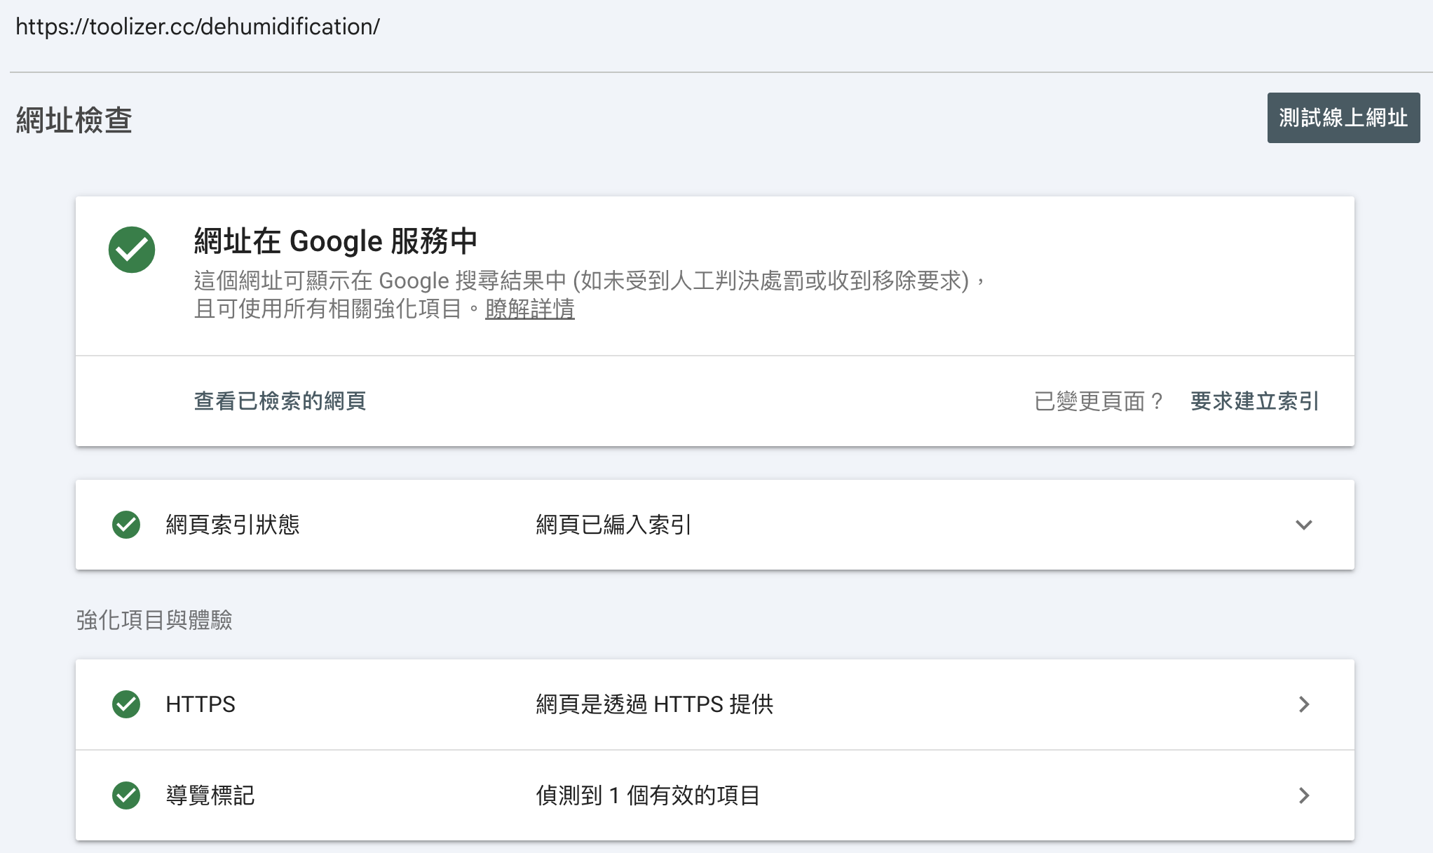Click 網頁是透過 HTTPS 提供 text
Screen dimensions: 1433x853
click(x=654, y=704)
